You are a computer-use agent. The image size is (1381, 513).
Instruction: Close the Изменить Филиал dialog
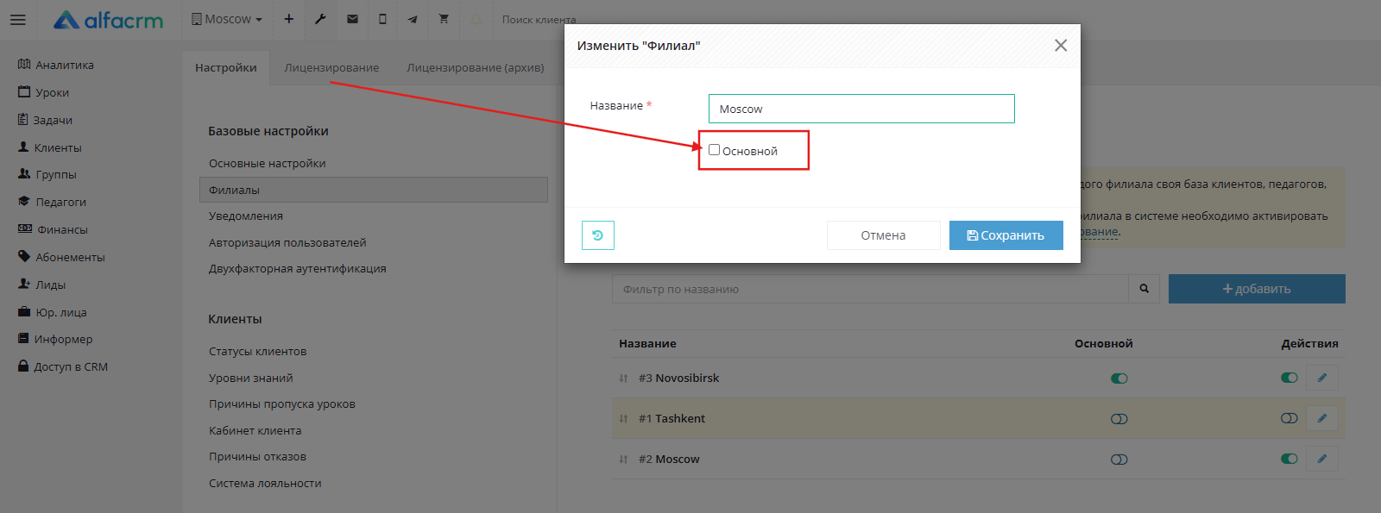click(1061, 46)
